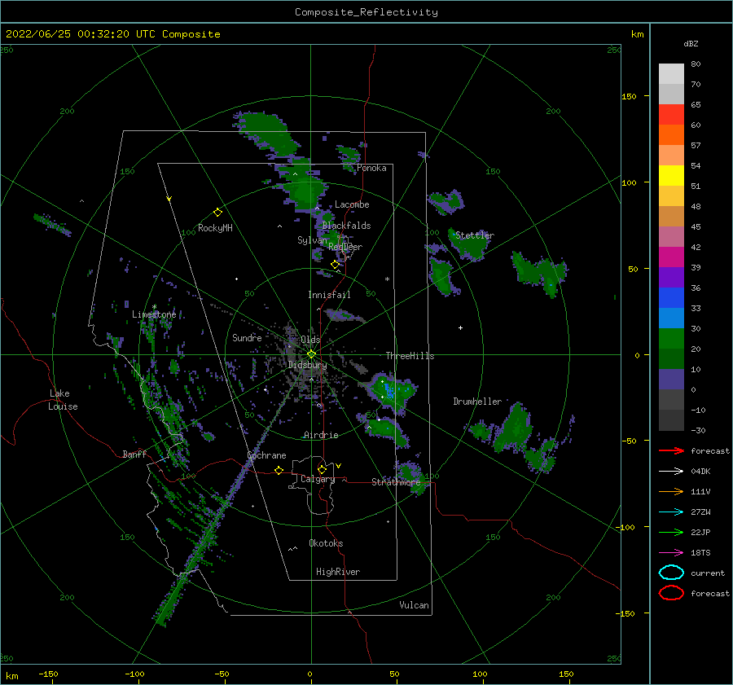This screenshot has height=685, width=733.
Task: Click the cyan 27ZW arrow icon
Action: pos(671,512)
